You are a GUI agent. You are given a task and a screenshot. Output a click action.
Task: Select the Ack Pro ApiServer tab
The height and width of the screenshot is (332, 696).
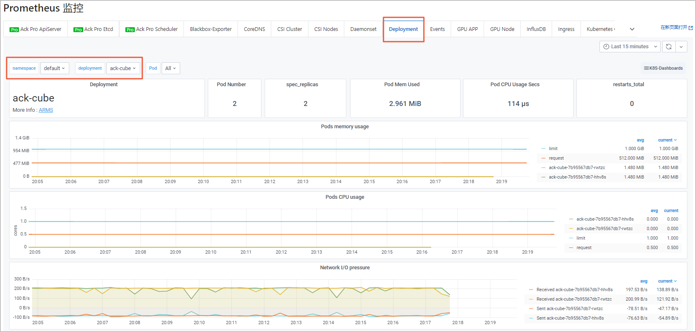tap(35, 29)
